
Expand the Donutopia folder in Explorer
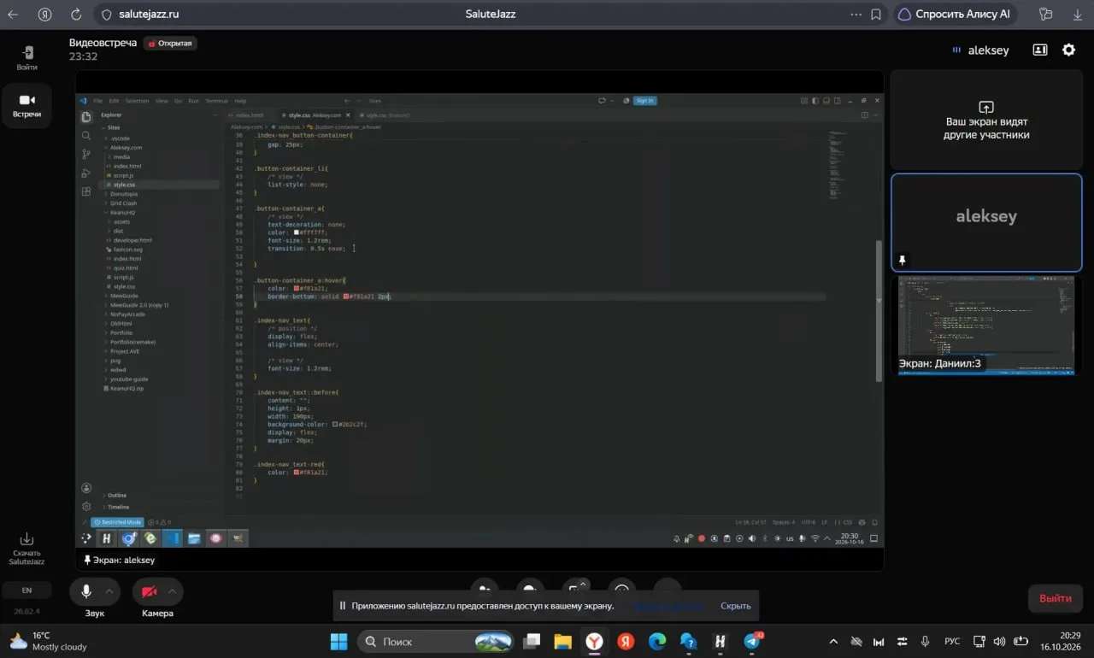pos(123,194)
